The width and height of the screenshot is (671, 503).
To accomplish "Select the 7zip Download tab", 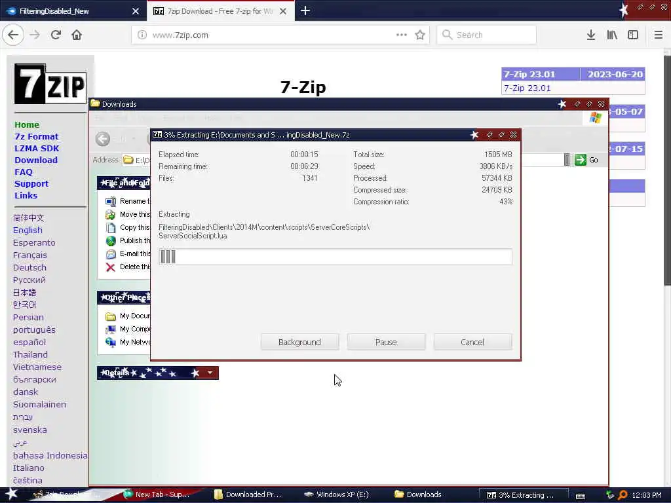I will (220, 11).
